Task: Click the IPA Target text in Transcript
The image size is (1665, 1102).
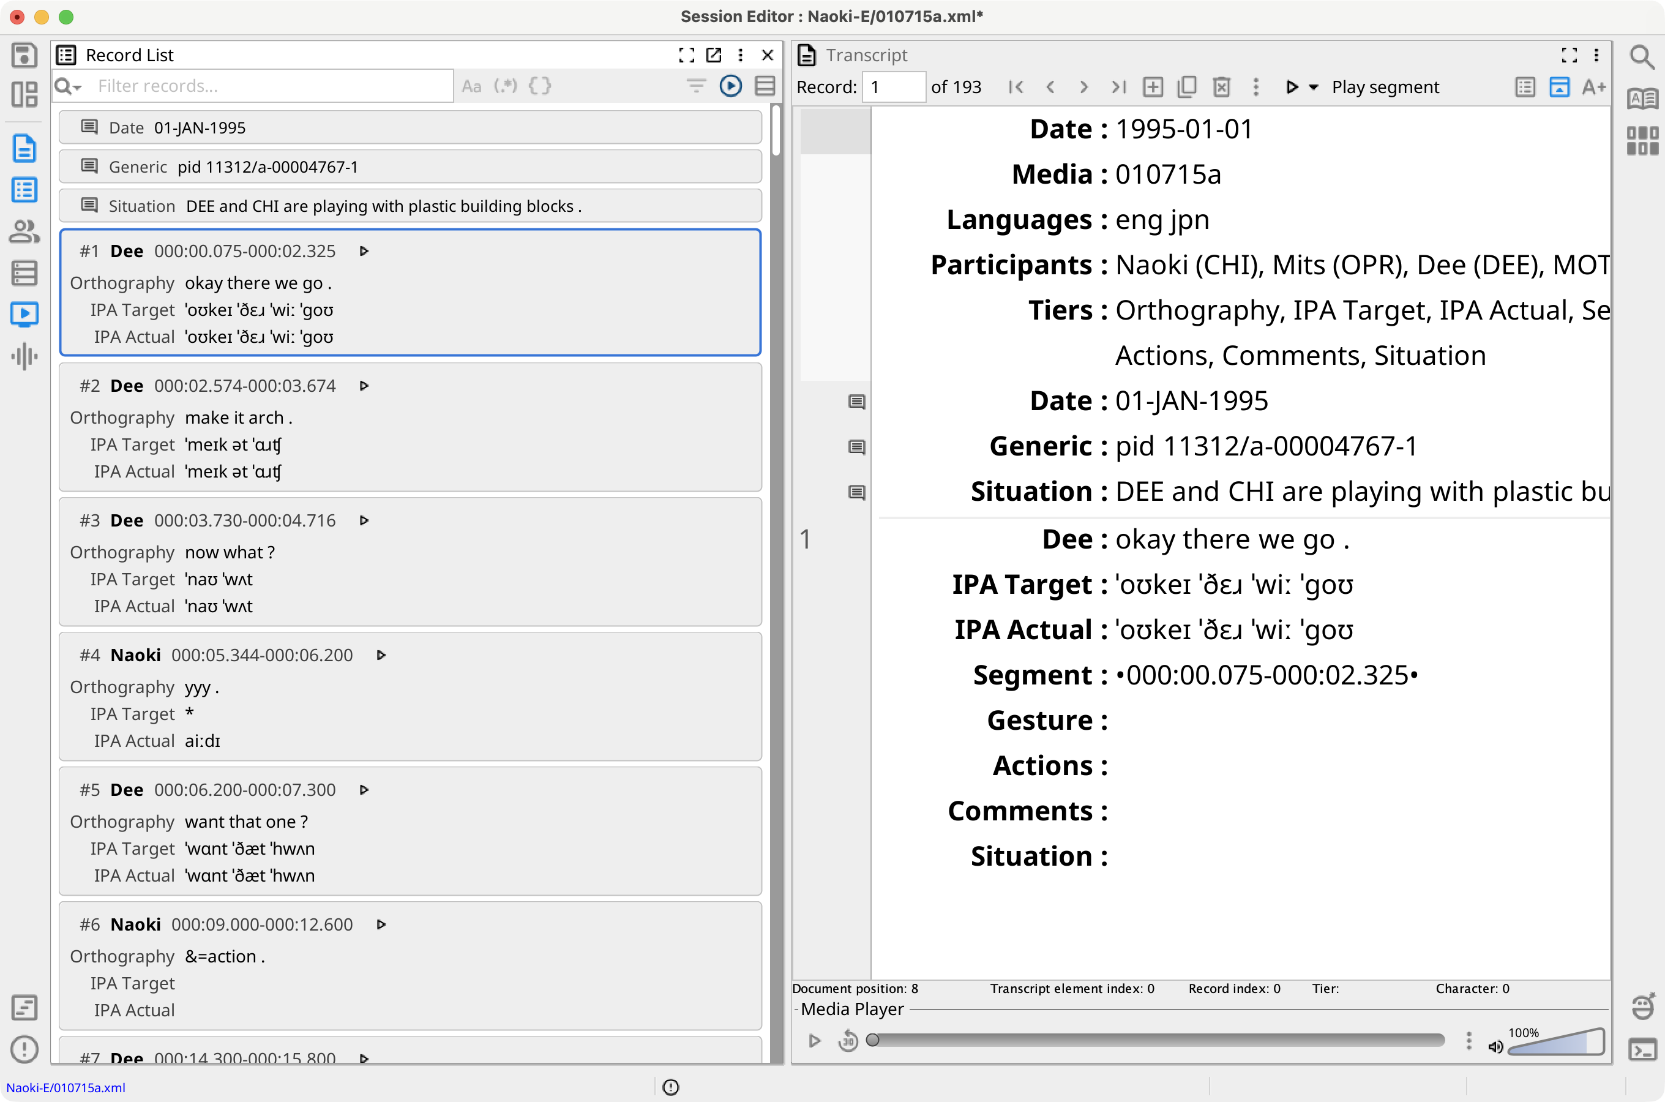Action: [1234, 585]
